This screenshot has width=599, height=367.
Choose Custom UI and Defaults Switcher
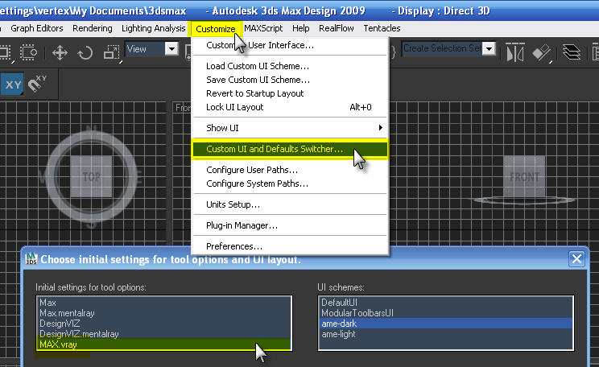click(x=290, y=149)
